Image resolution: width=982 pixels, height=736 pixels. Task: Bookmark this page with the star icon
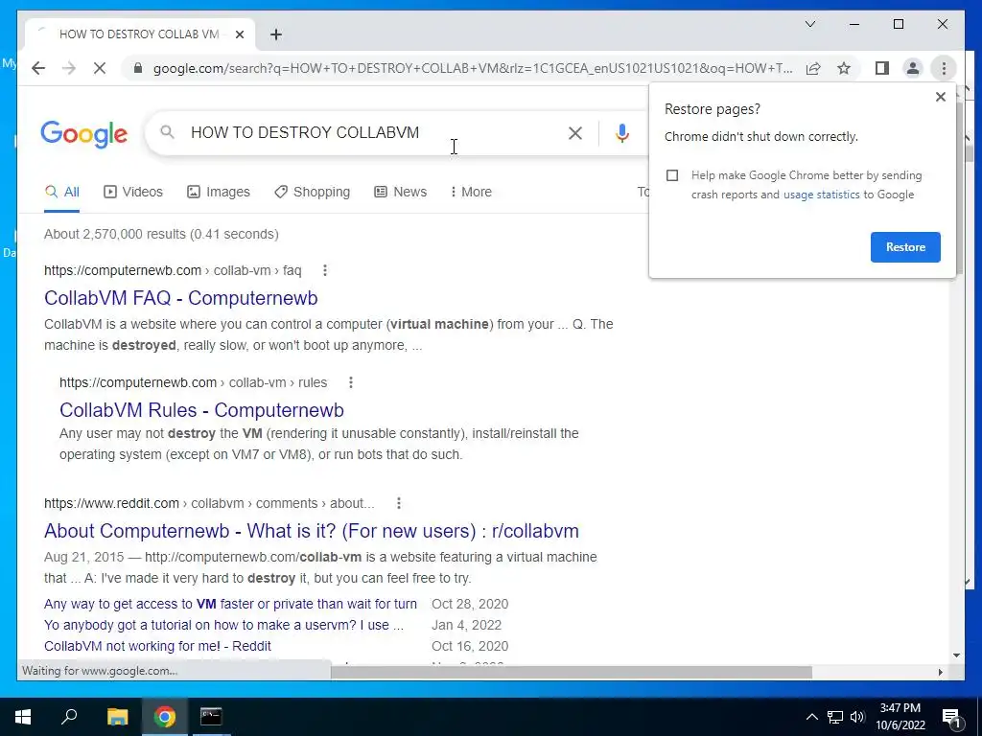tap(844, 68)
